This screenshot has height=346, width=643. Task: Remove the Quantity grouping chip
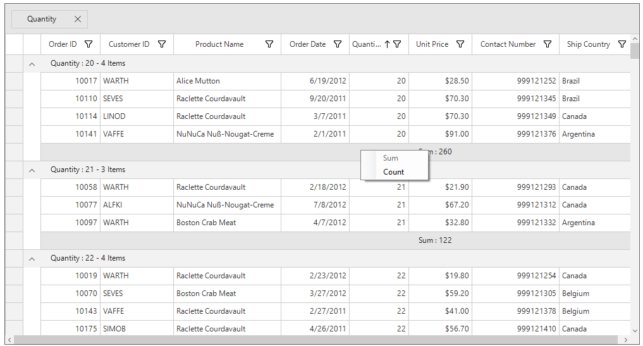coord(78,19)
